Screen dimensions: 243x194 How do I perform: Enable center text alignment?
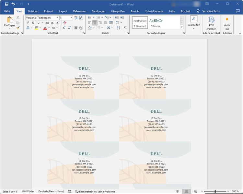(95, 23)
